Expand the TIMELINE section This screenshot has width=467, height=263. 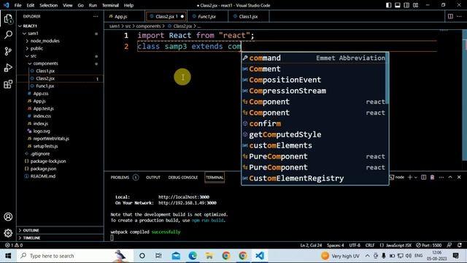click(x=60, y=237)
